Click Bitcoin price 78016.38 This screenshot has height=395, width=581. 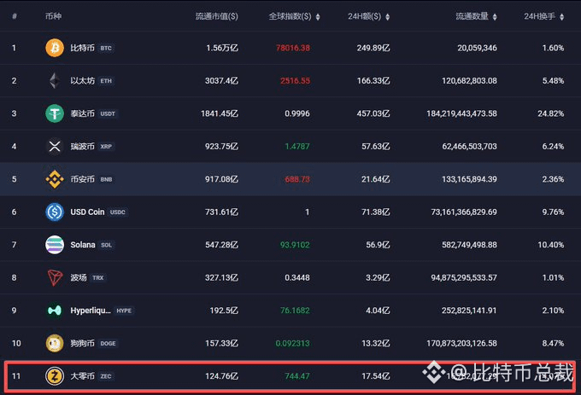tap(293, 48)
